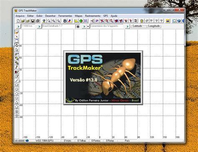
Task: Select the Triangle shape tool
Action: [17, 102]
